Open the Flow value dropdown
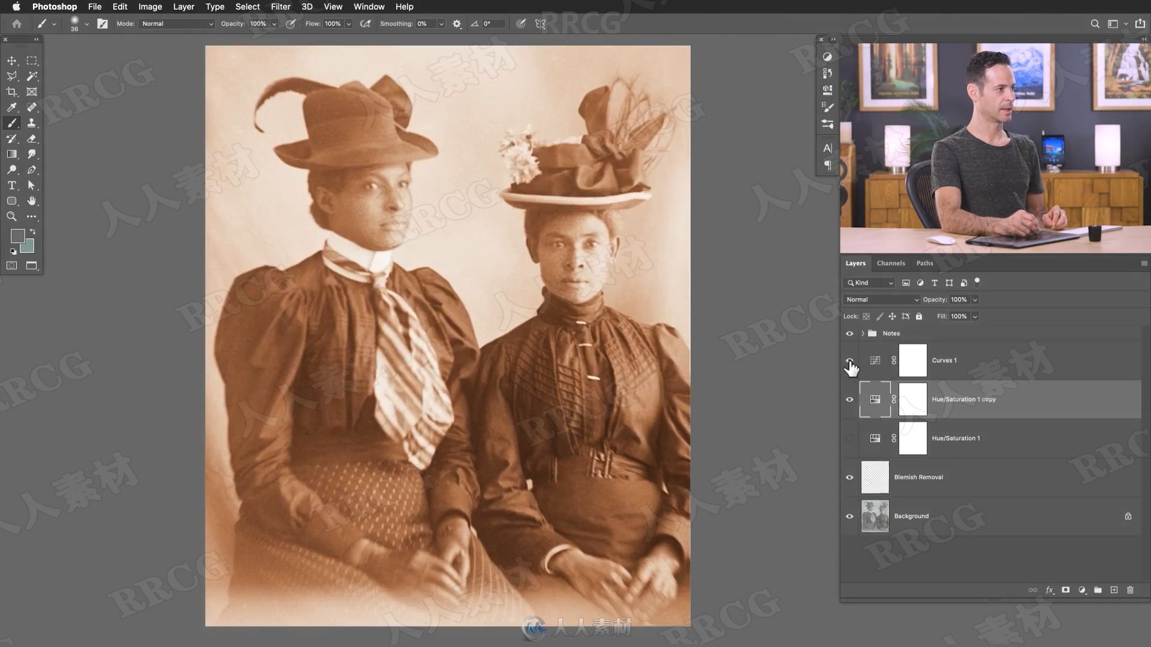The height and width of the screenshot is (647, 1151). [x=348, y=23]
